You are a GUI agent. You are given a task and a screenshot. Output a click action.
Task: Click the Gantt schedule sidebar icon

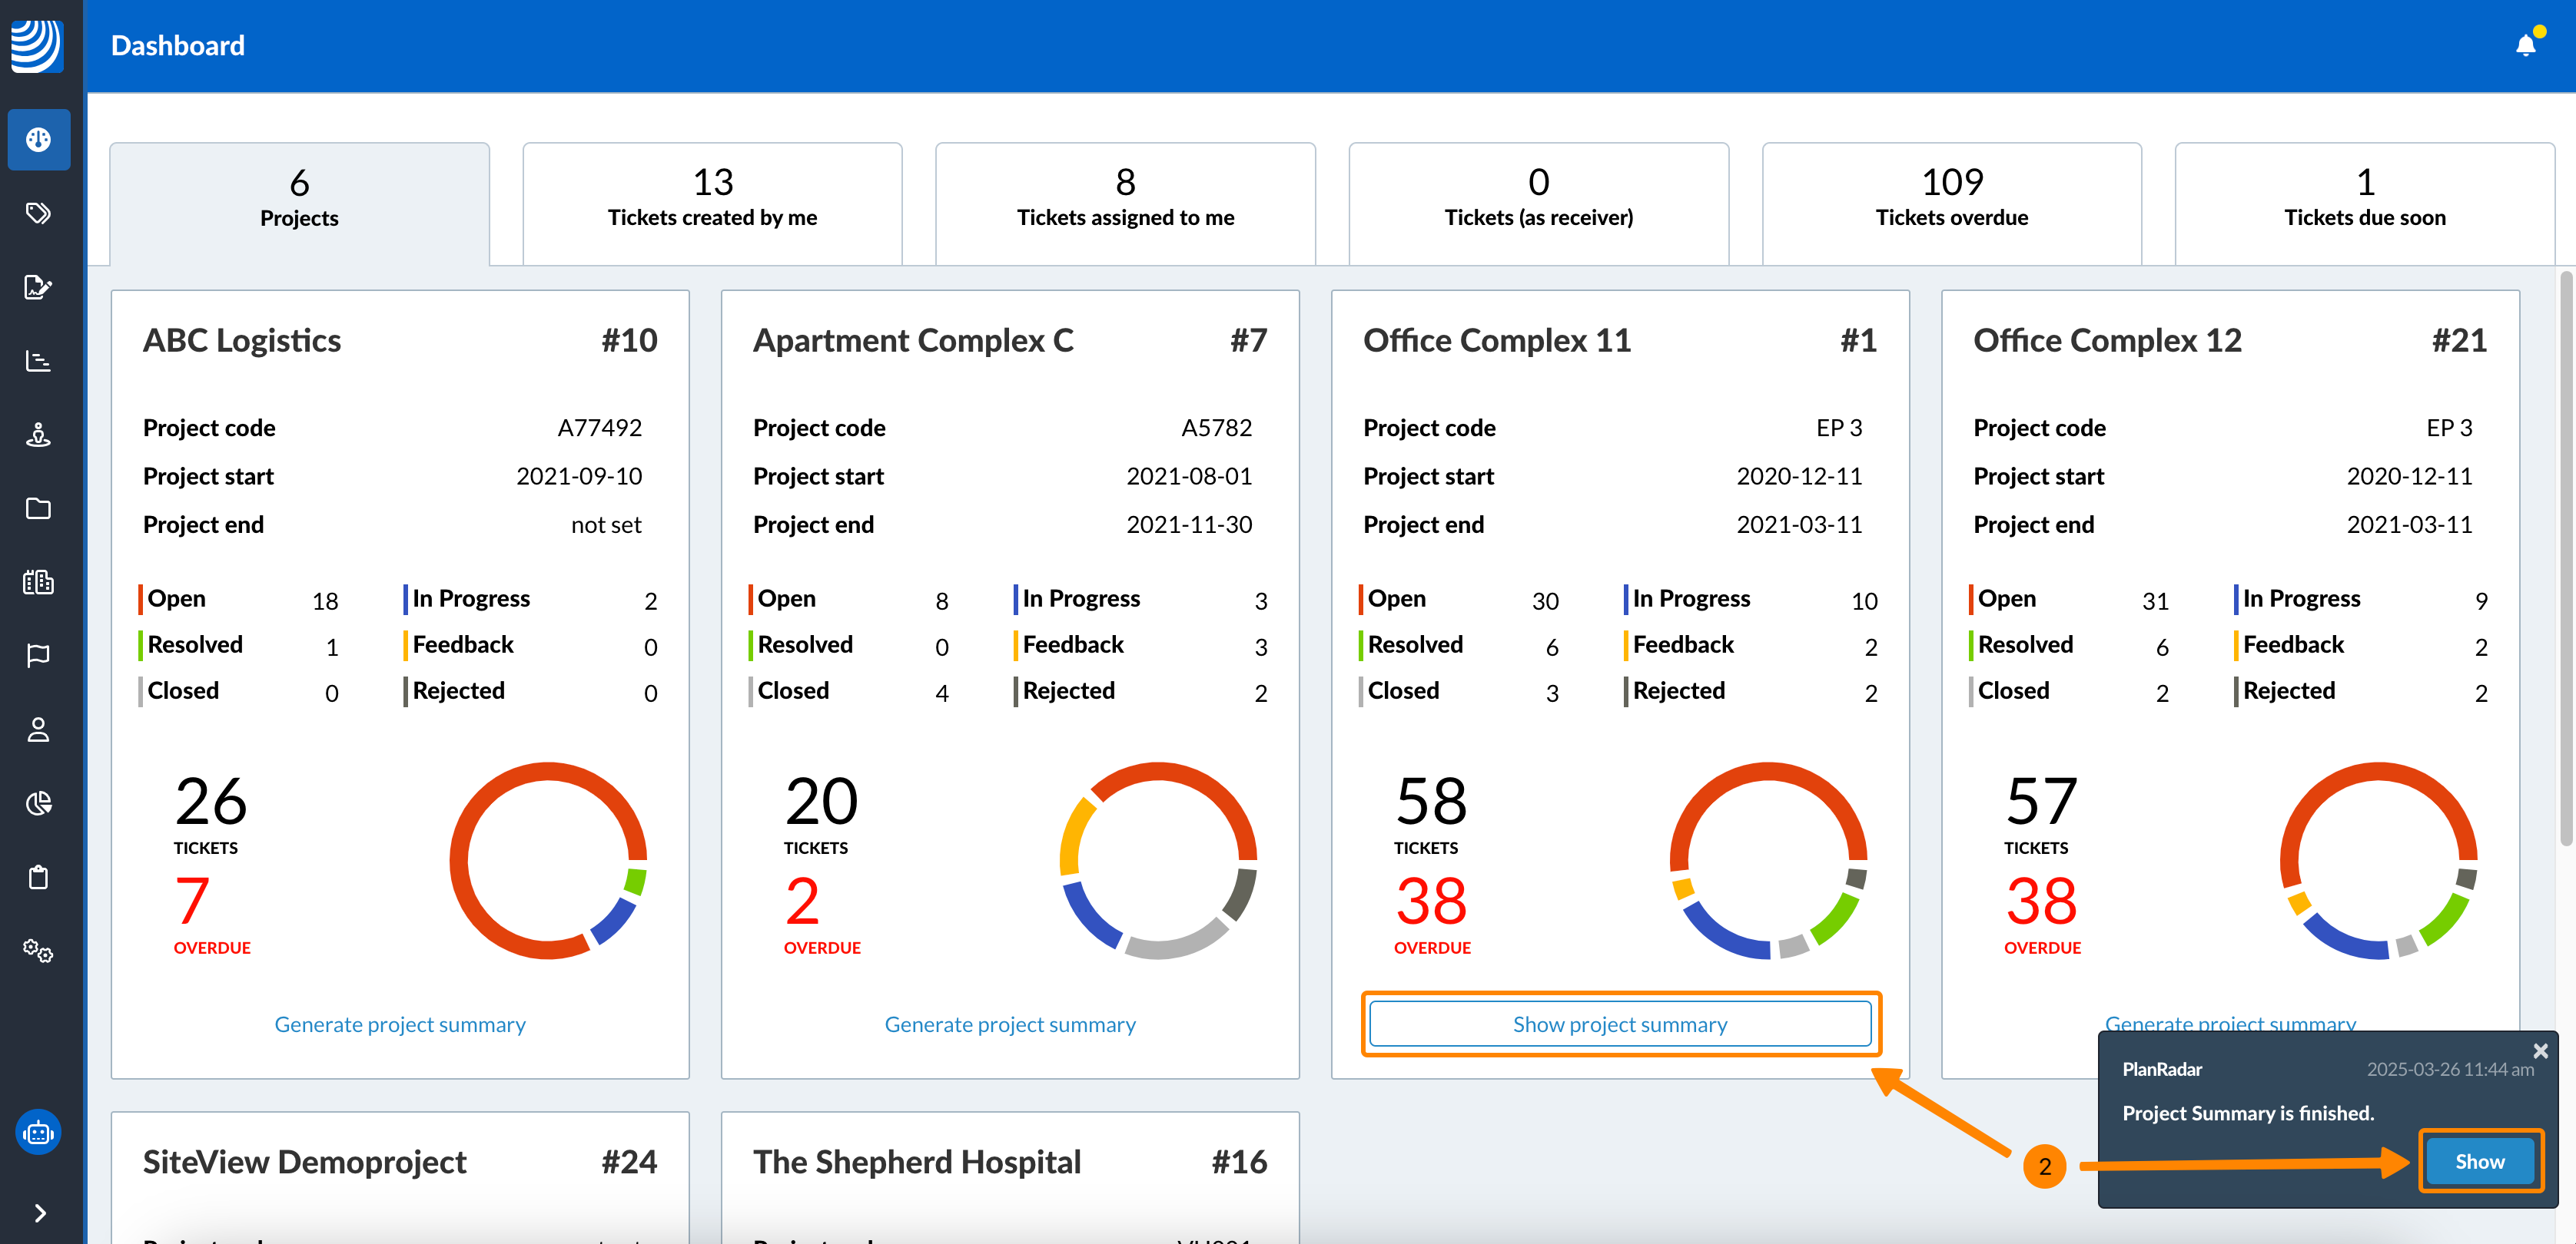[x=38, y=361]
